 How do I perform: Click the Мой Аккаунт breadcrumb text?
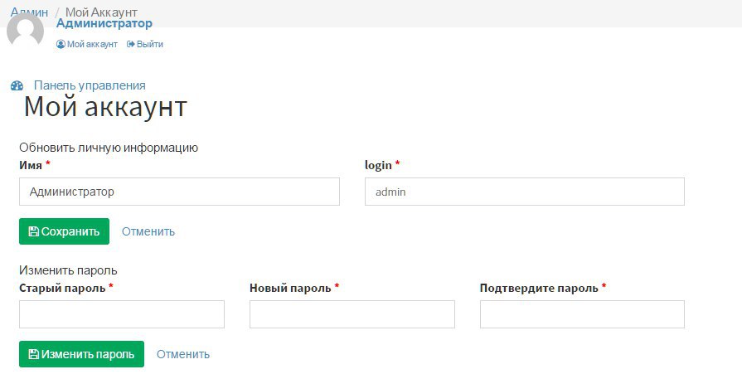pyautogui.click(x=101, y=12)
